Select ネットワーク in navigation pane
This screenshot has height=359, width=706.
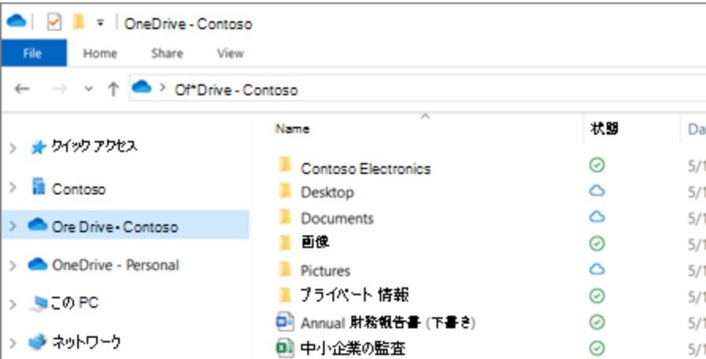tap(86, 342)
